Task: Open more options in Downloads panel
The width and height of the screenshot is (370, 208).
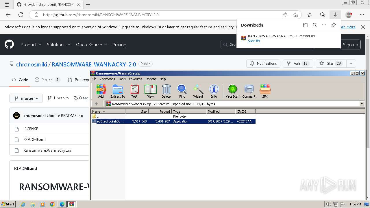Action: [324, 25]
